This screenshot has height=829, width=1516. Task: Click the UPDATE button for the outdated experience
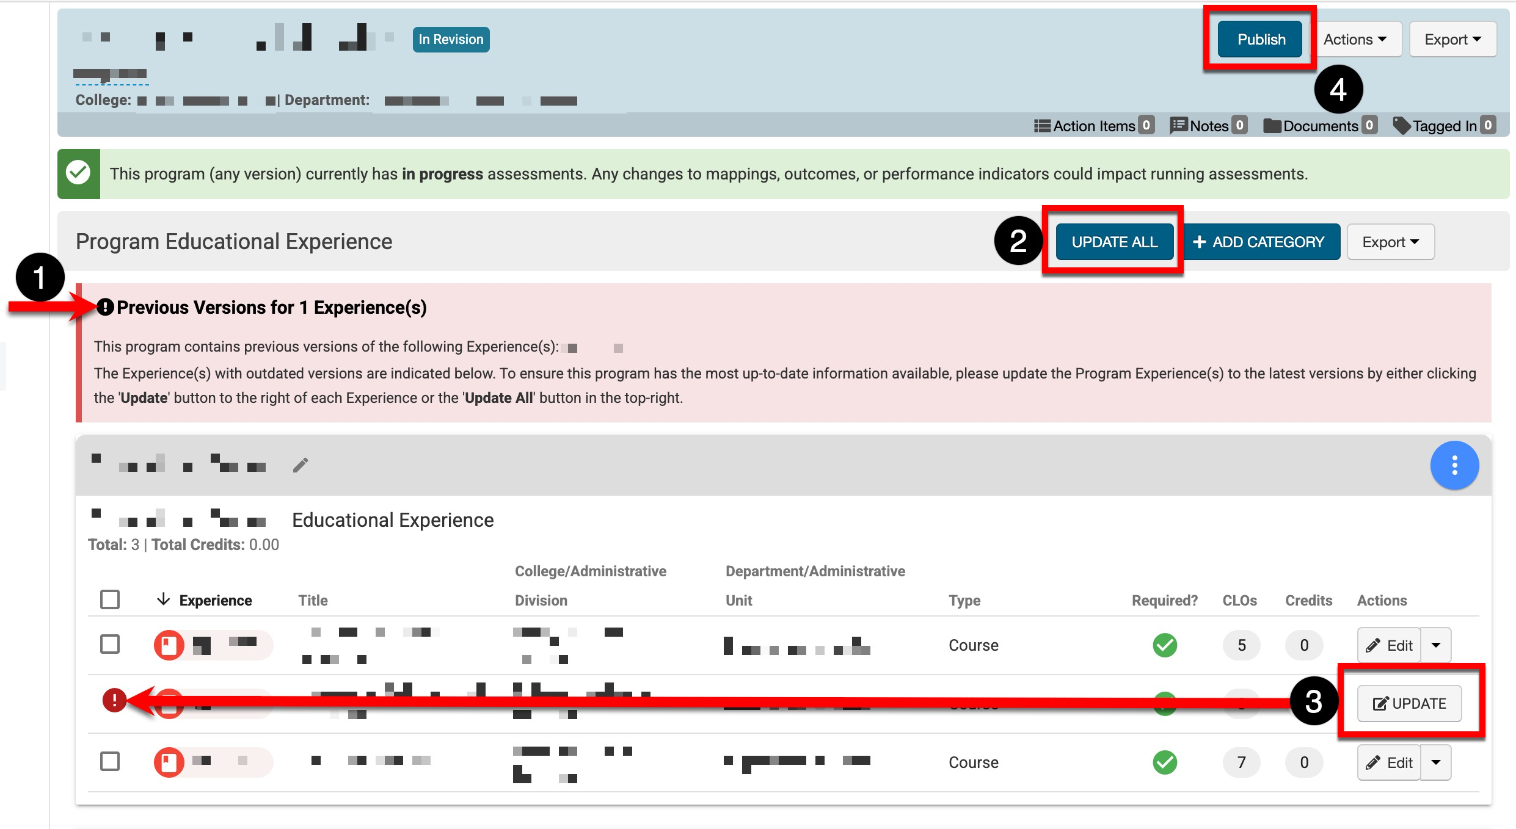1409,704
